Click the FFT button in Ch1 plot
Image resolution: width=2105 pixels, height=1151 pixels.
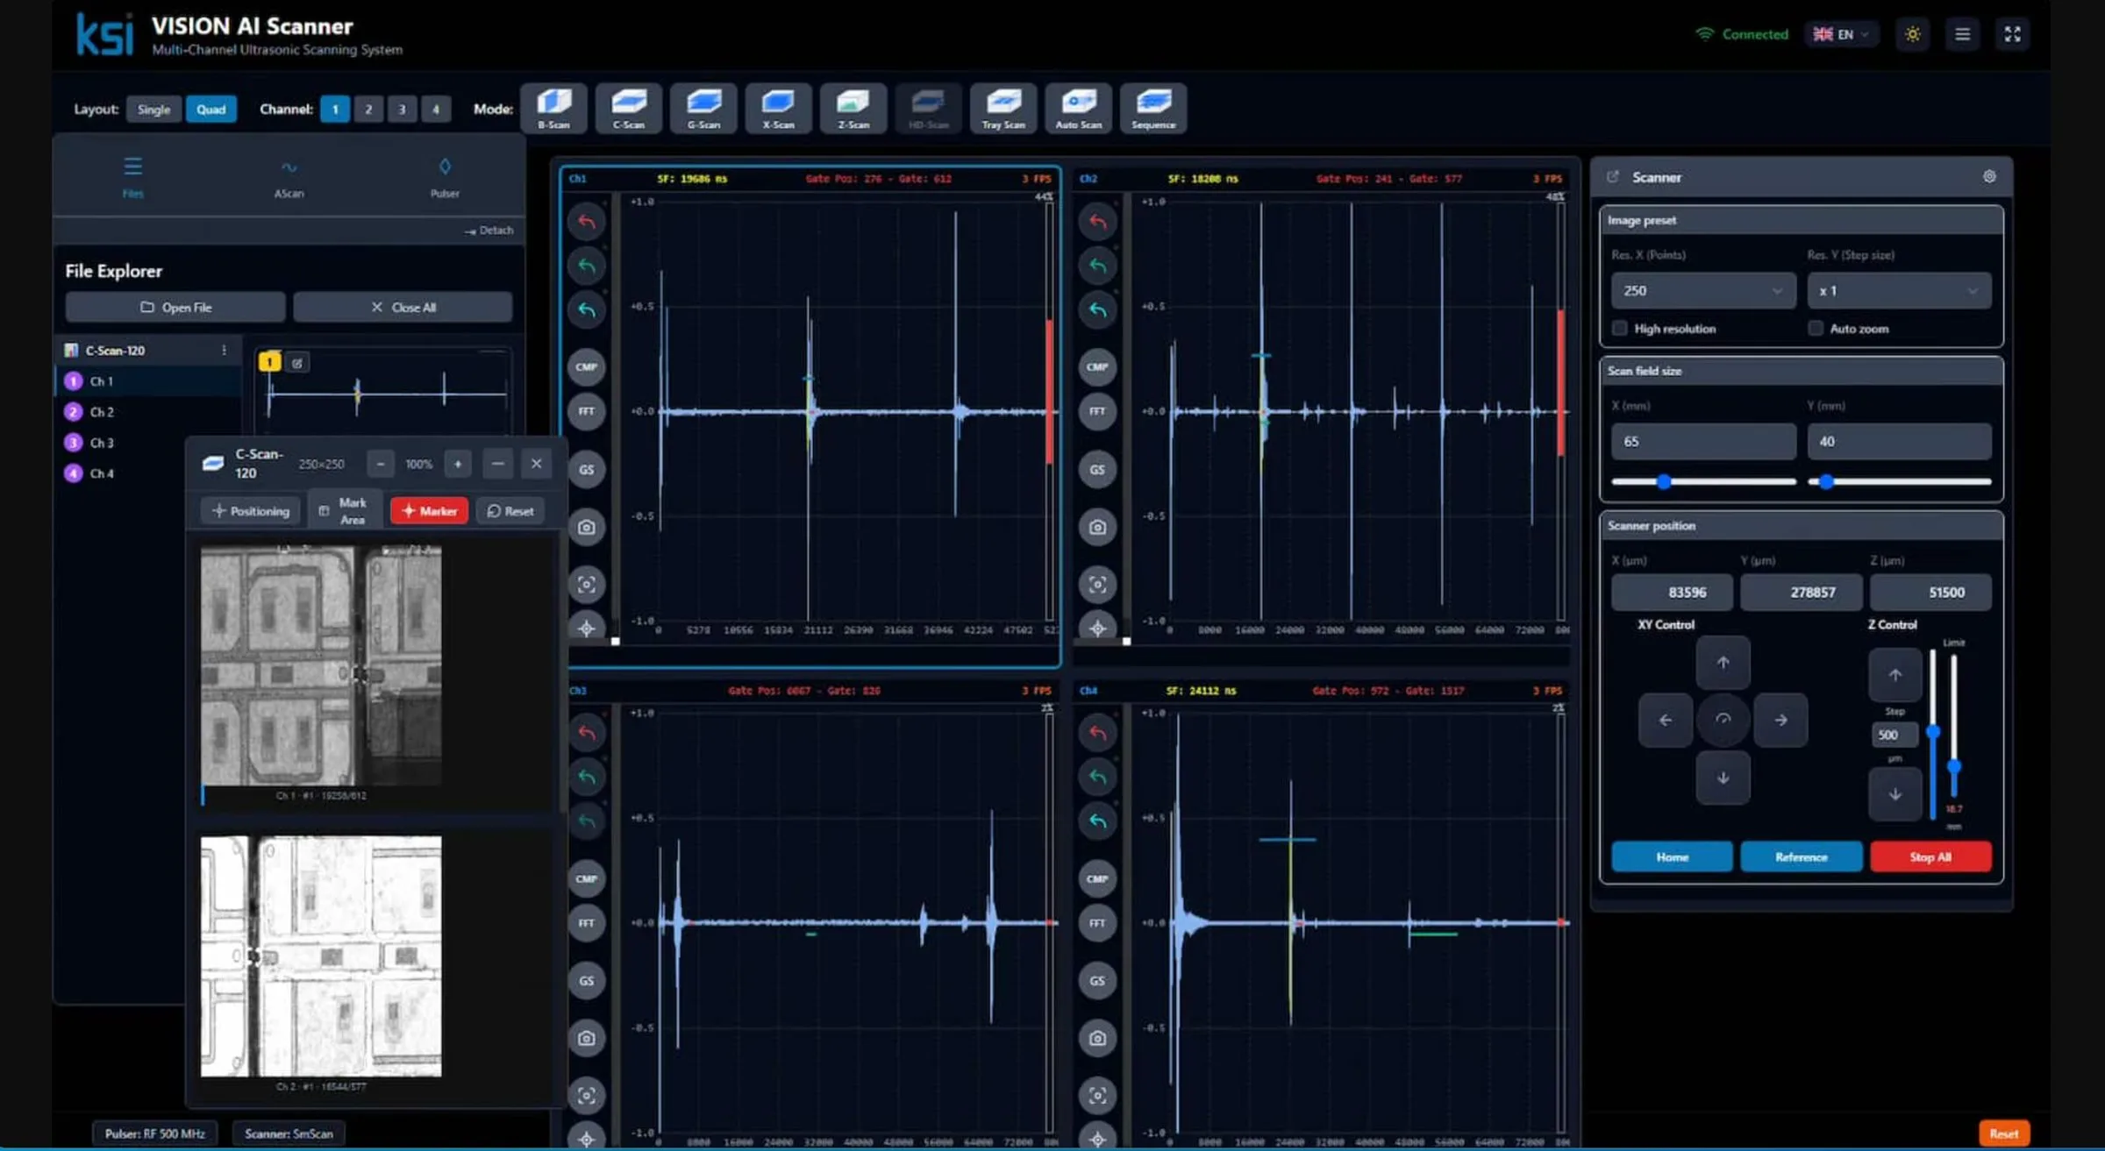pyautogui.click(x=587, y=411)
